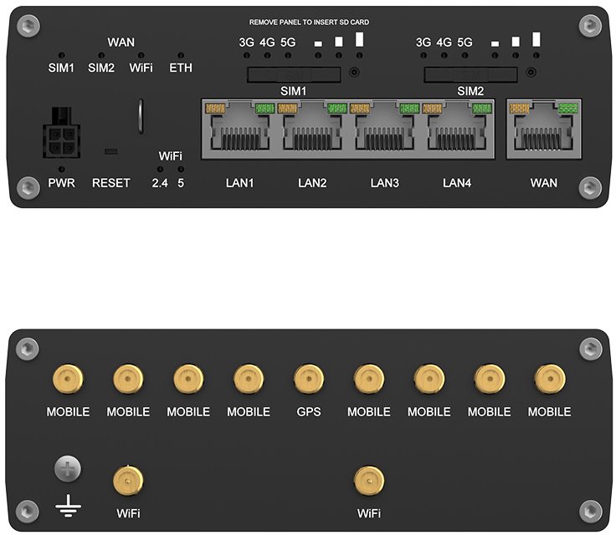Click the SIM1 card slot
This screenshot has width=616, height=535.
click(x=294, y=75)
